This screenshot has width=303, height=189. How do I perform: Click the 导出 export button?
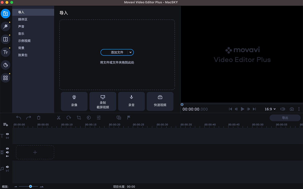tap(285, 118)
